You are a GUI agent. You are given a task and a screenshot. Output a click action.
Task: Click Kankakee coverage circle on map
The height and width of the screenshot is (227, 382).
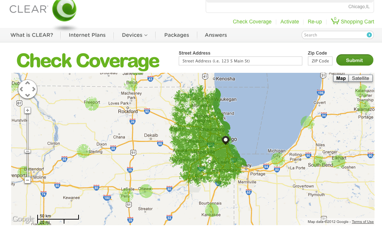pyautogui.click(x=212, y=210)
